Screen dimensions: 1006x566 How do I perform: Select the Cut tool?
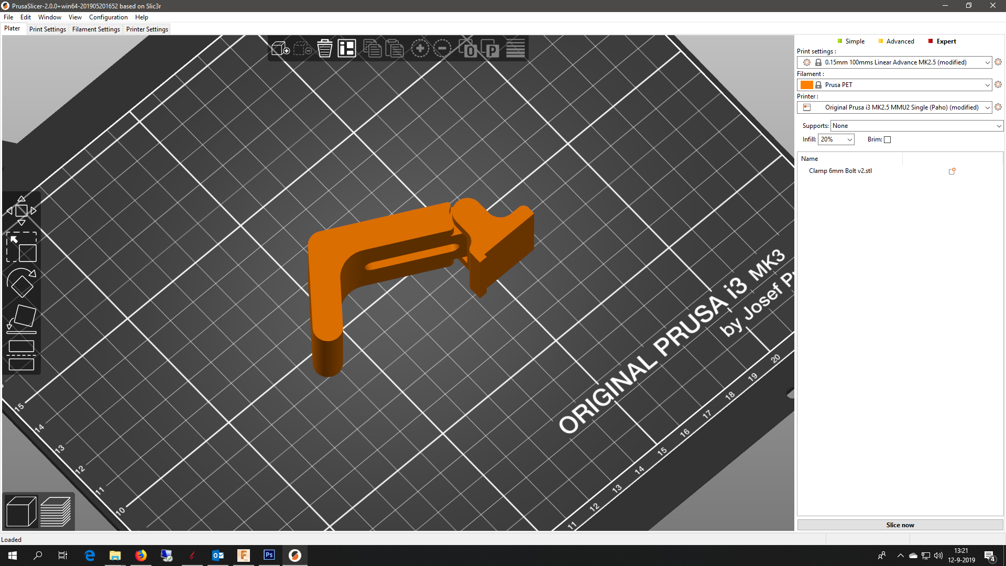pos(21,355)
